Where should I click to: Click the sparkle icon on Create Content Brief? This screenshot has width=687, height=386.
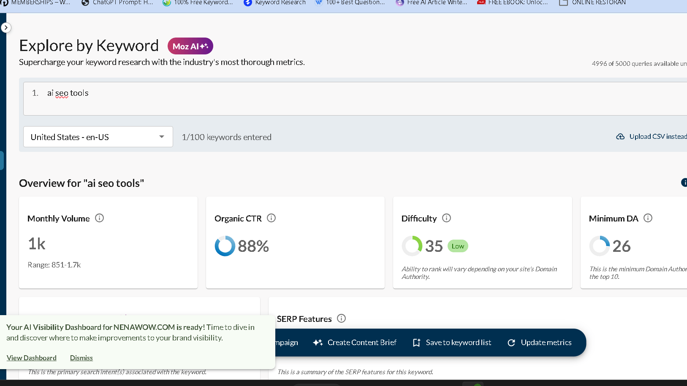coord(318,343)
